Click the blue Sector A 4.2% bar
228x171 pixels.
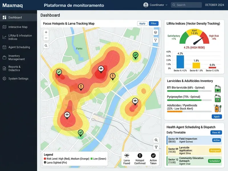point(180,62)
